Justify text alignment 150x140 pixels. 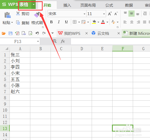point(145,22)
